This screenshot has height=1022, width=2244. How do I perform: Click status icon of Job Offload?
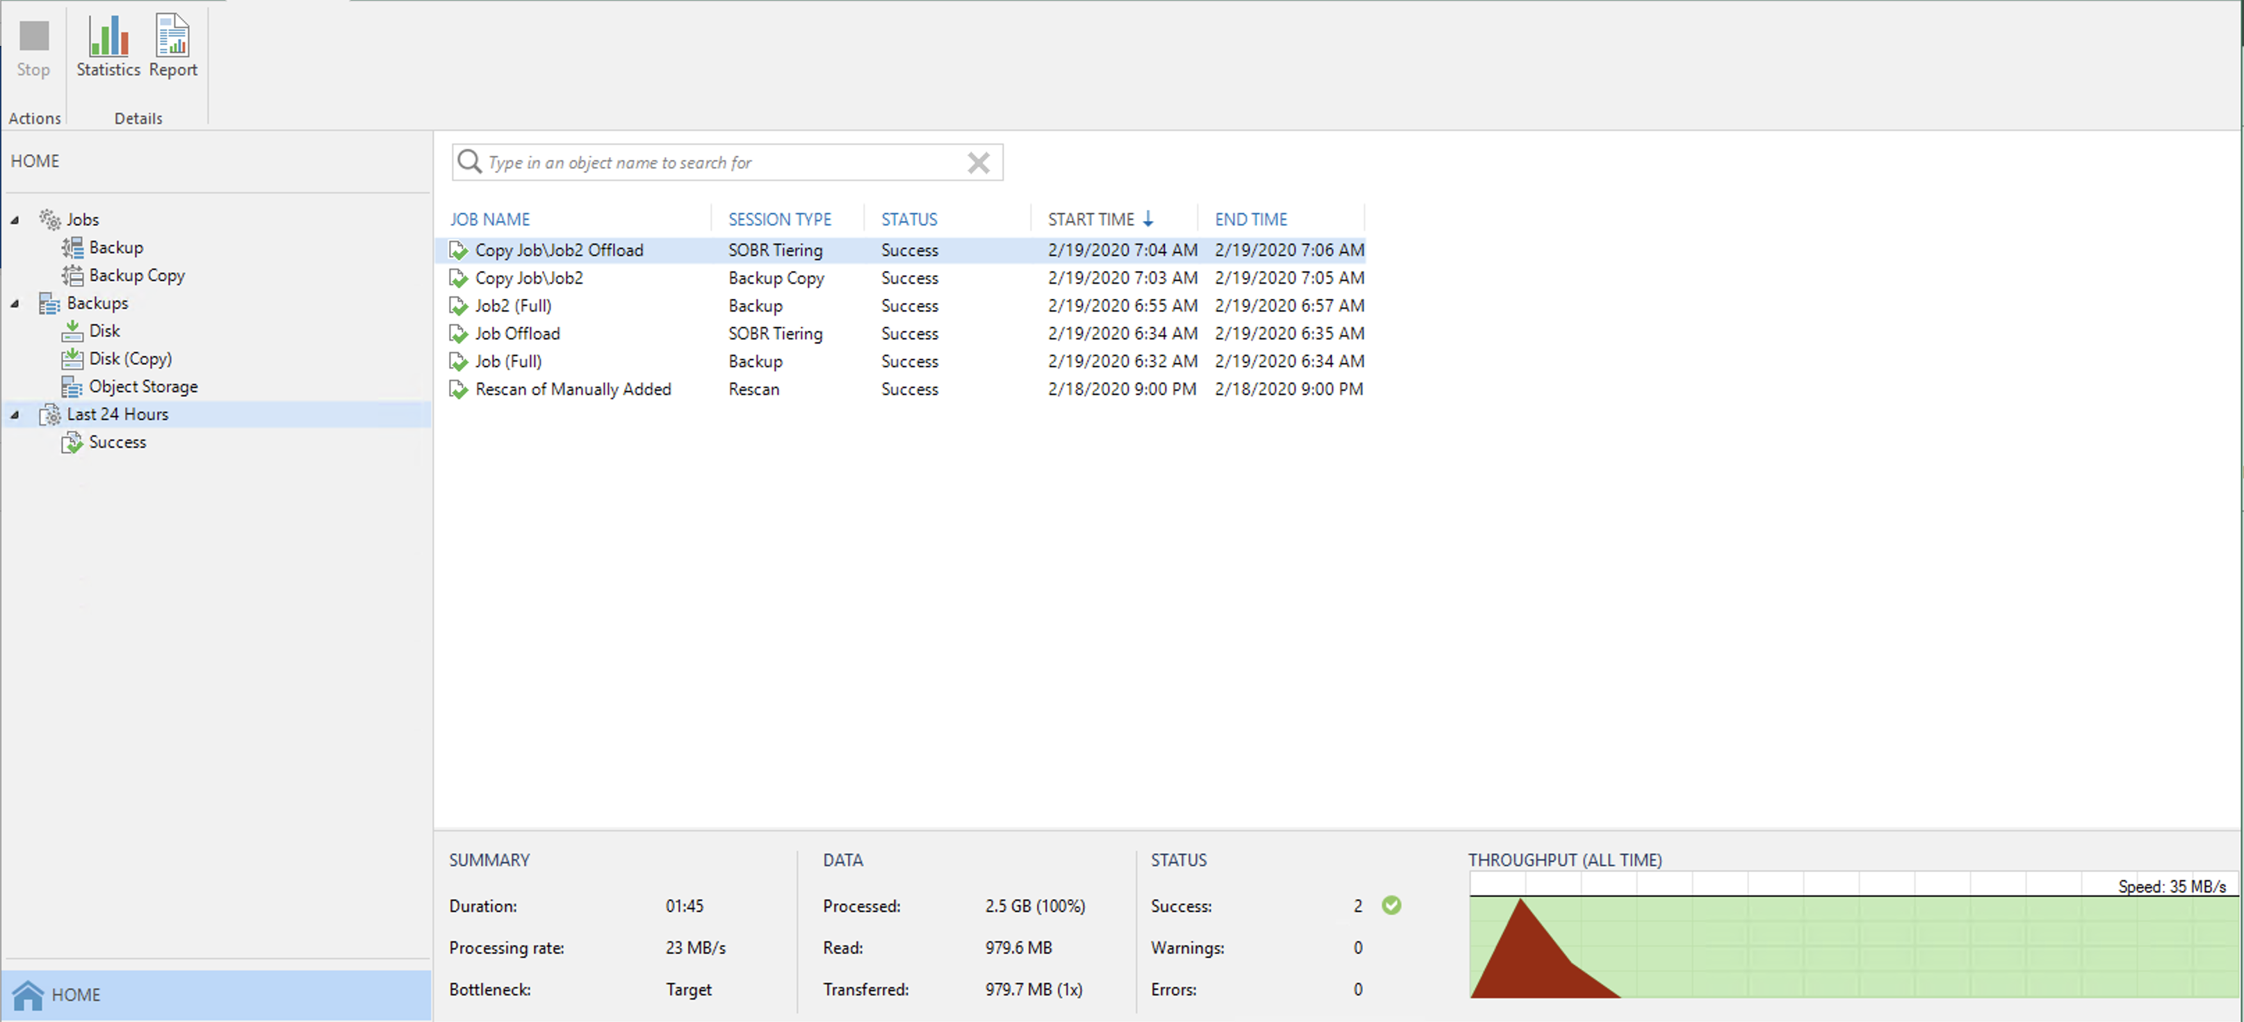[x=458, y=334]
